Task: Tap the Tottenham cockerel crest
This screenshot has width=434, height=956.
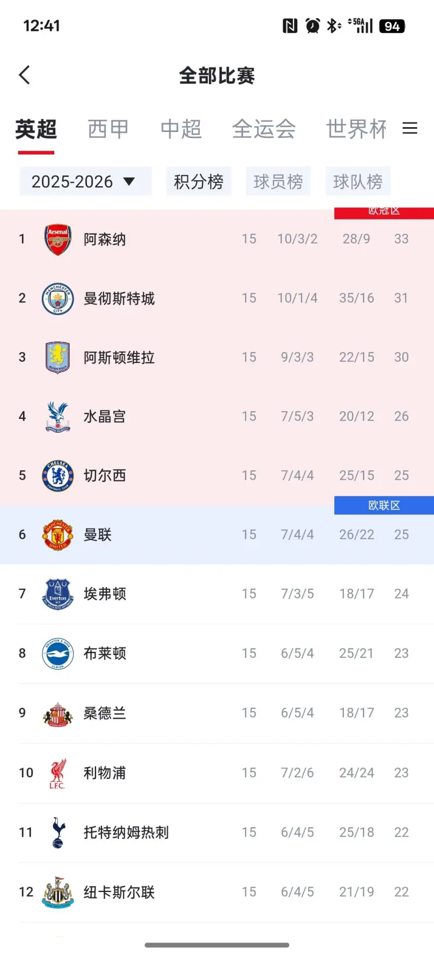Action: pyautogui.click(x=58, y=833)
